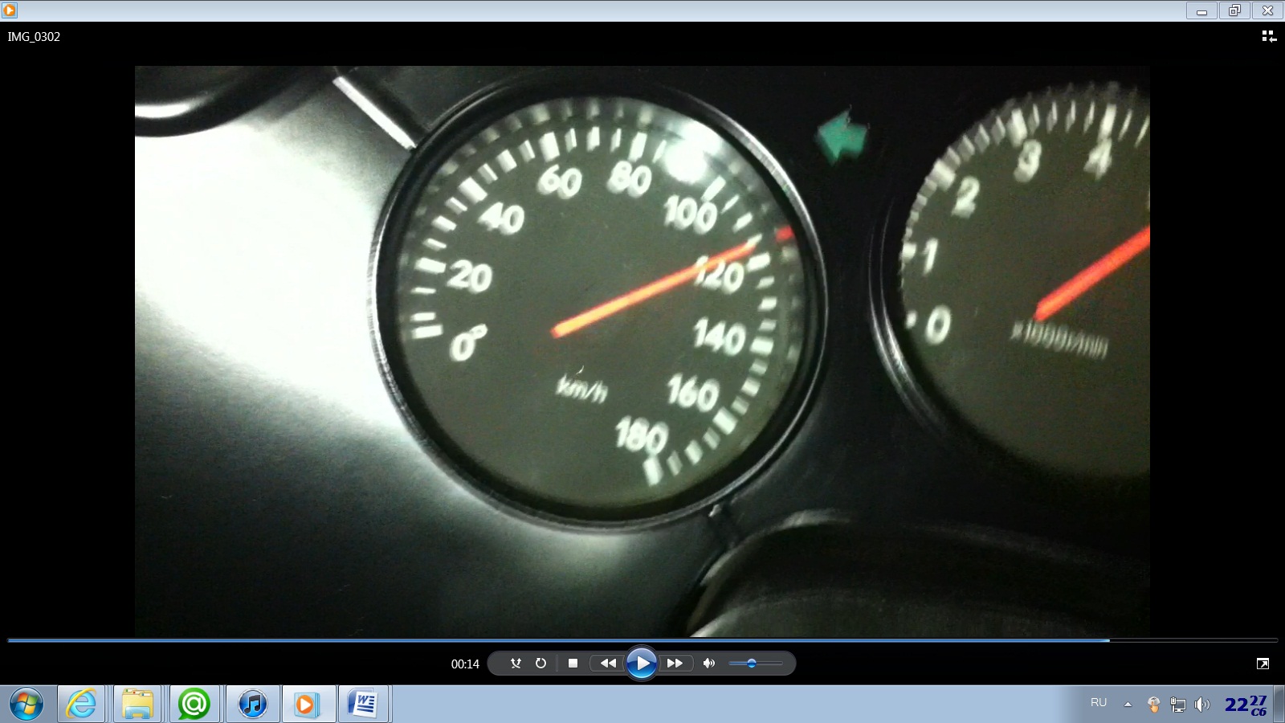Show hidden system tray icons
Screen dimensions: 1285x723
(1128, 705)
